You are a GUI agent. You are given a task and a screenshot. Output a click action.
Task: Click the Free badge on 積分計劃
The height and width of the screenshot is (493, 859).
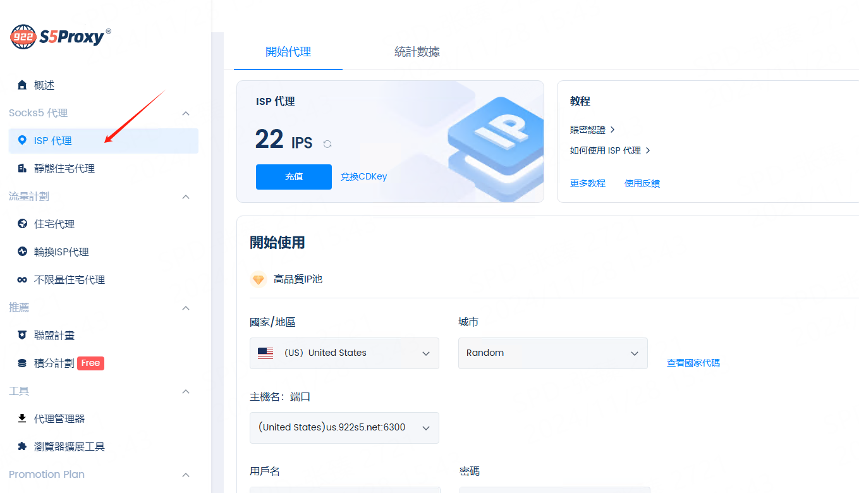90,363
